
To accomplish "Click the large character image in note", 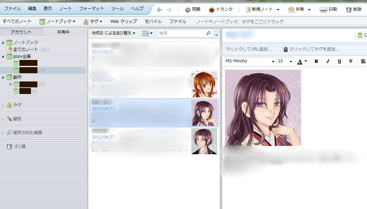I will (x=263, y=108).
